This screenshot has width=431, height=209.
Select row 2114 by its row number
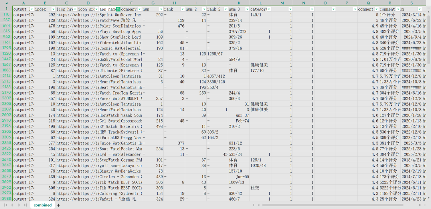point(6,76)
